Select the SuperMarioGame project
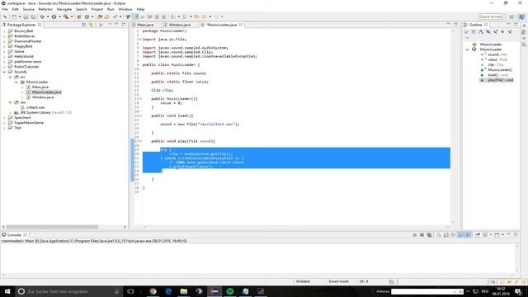Screen dimensions: 528x297 [x=29, y=123]
